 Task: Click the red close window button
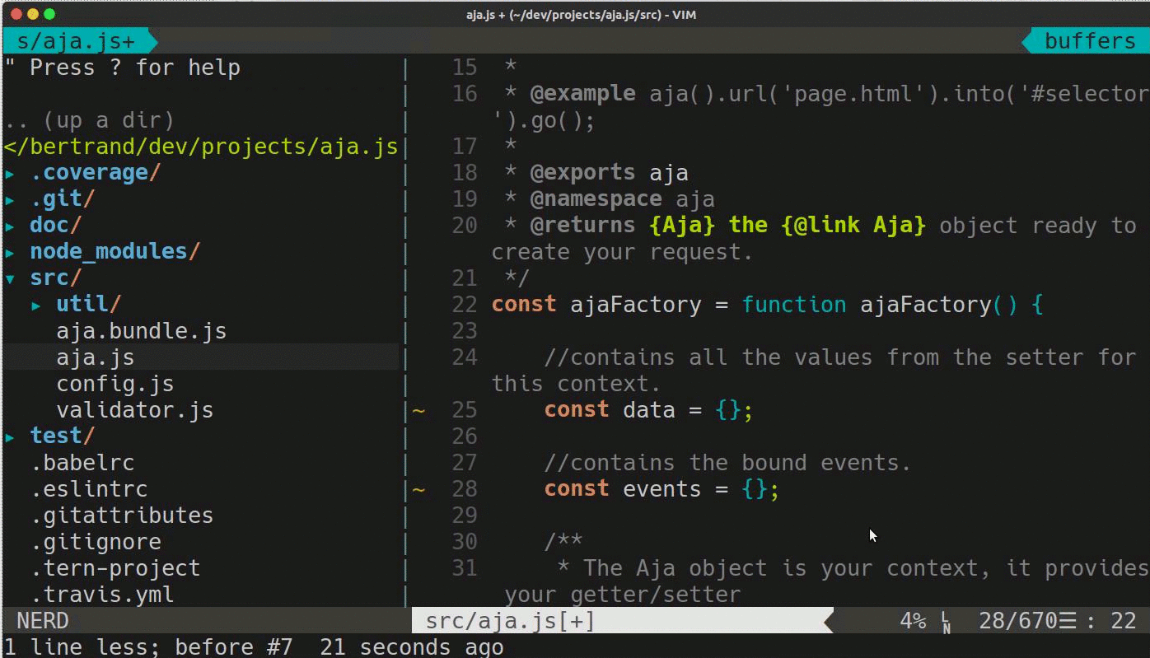click(x=16, y=14)
